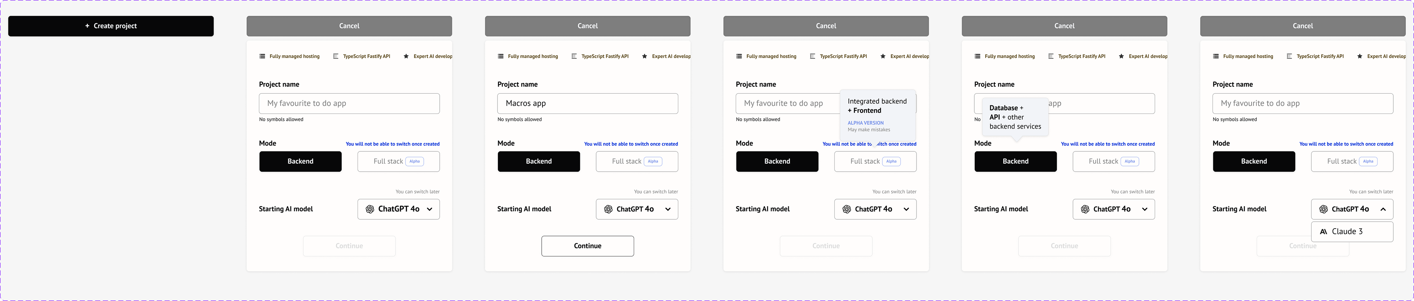This screenshot has width=1414, height=301.
Task: Click the TypeScript Fastify API icon above Macros app
Action: click(574, 56)
